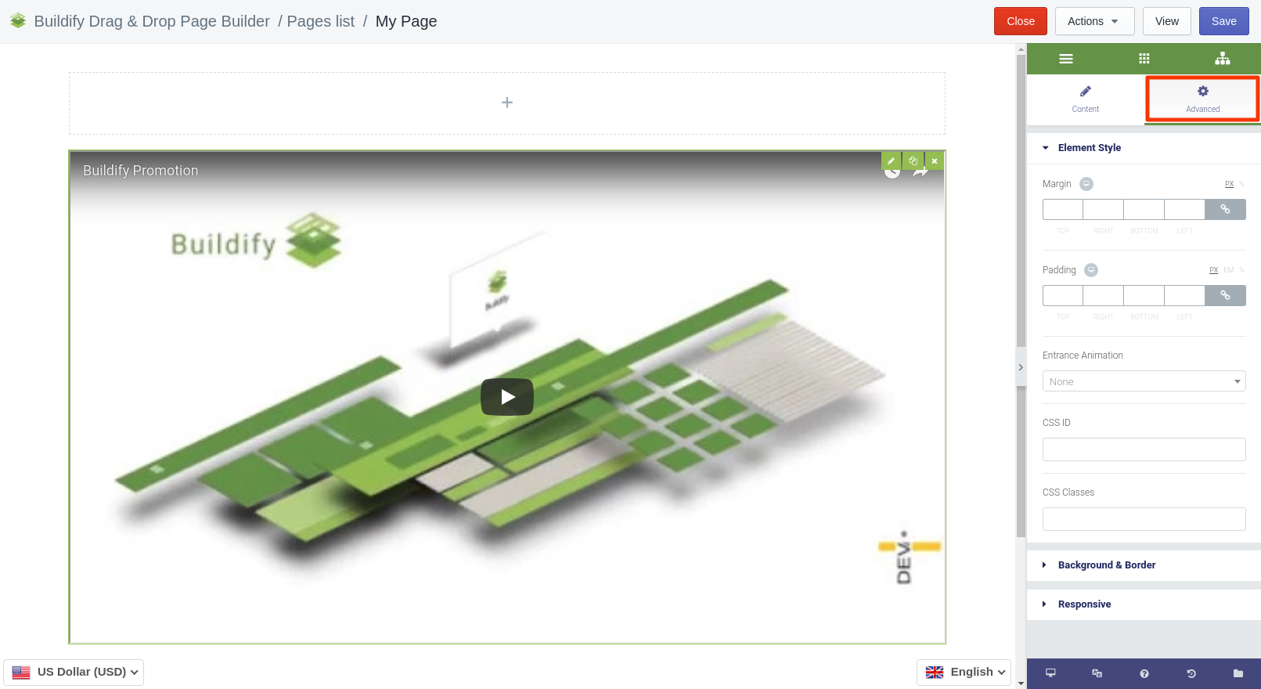Click the editor vertical scrollbar
Viewport: 1261px width, 689px height.
[x=1021, y=296]
